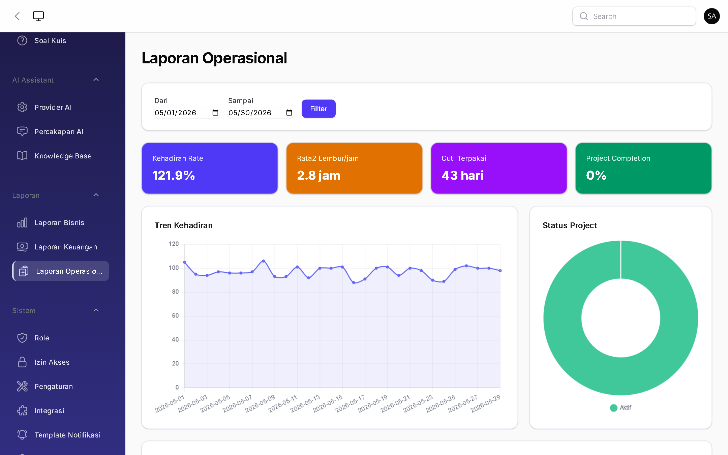Click the 2026-05-01 axis label
The height and width of the screenshot is (455, 728).
(170, 403)
